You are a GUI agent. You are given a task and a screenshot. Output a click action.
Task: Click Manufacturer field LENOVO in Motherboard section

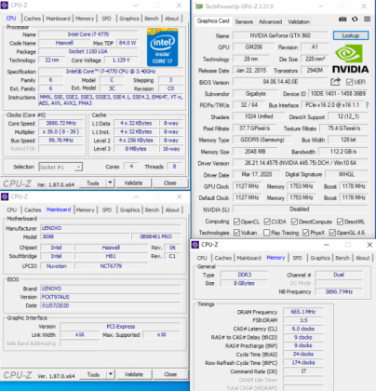coord(111,228)
